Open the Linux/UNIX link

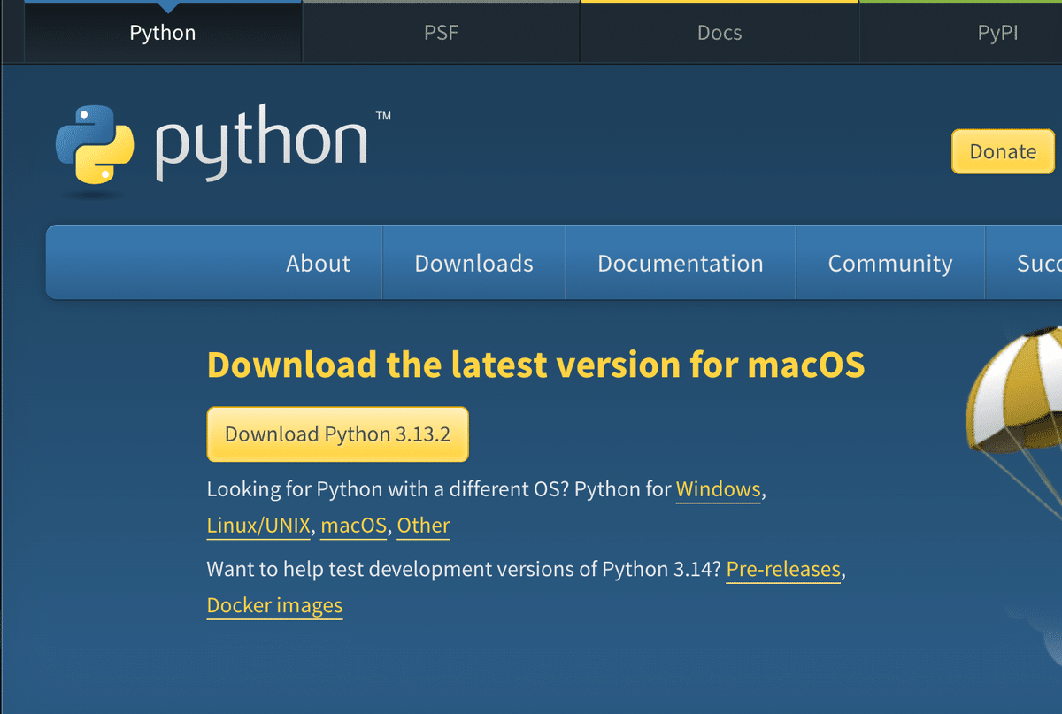[258, 526]
